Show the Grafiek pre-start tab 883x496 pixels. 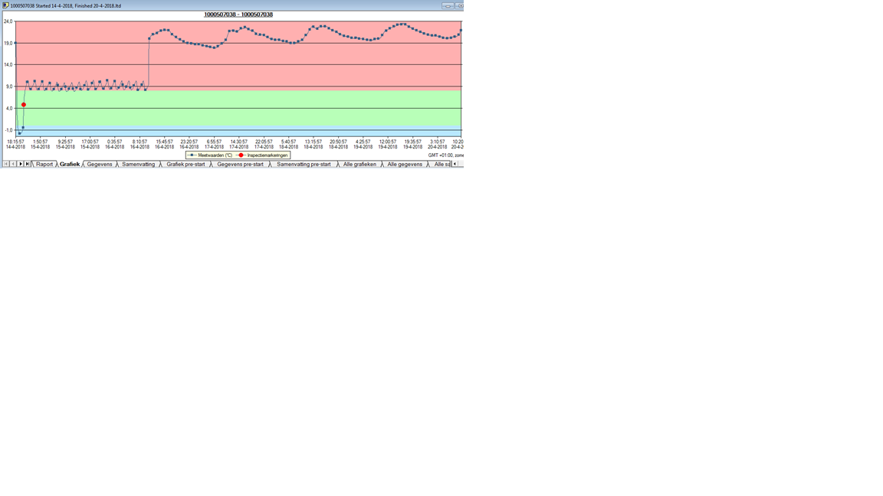(x=185, y=164)
